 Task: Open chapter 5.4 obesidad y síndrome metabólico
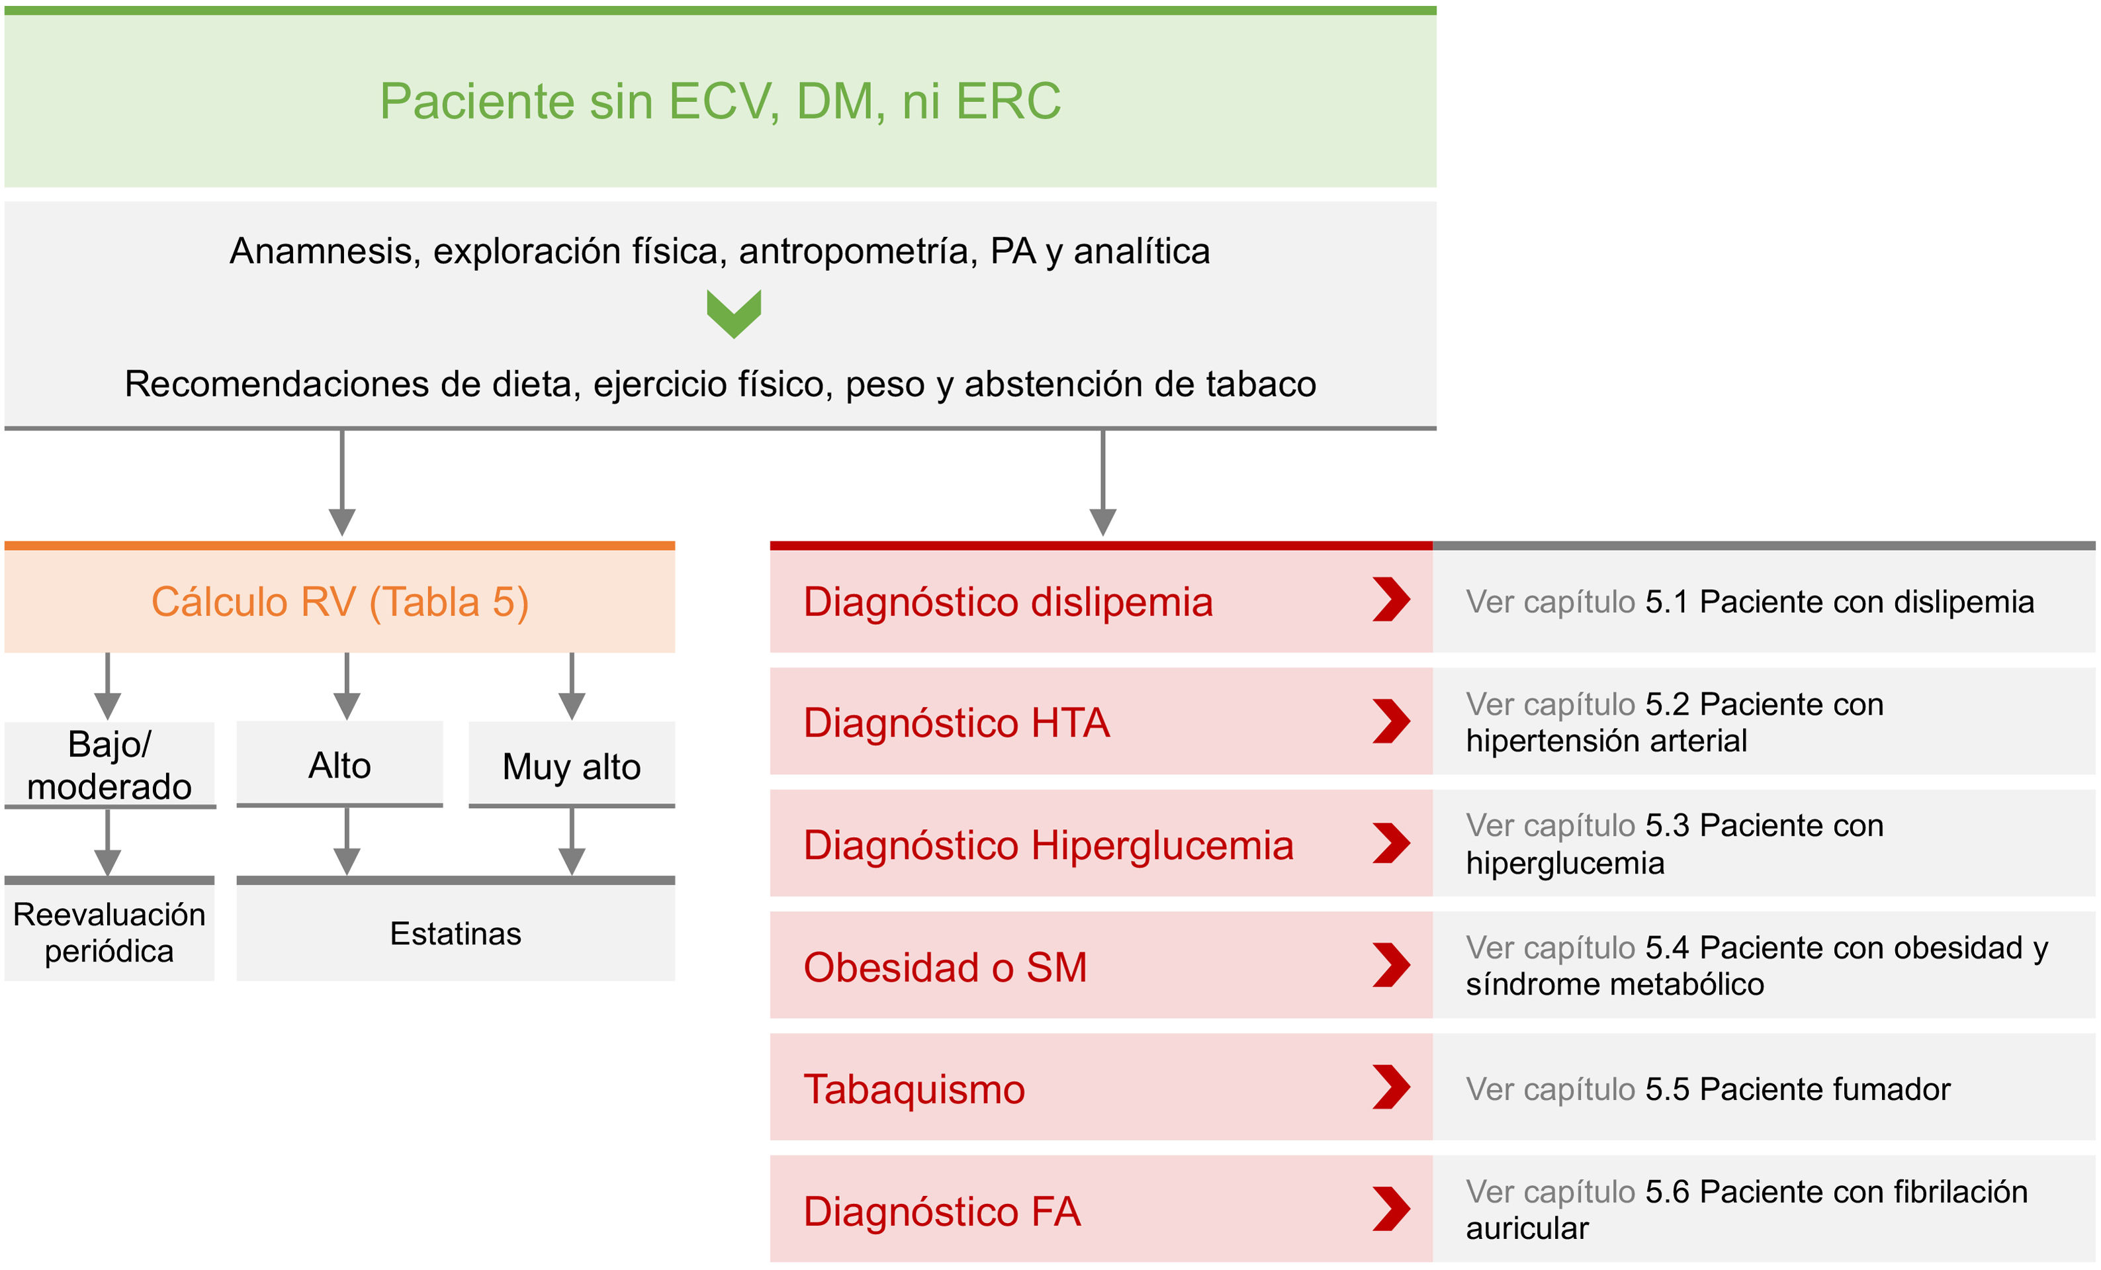pos(1756,966)
